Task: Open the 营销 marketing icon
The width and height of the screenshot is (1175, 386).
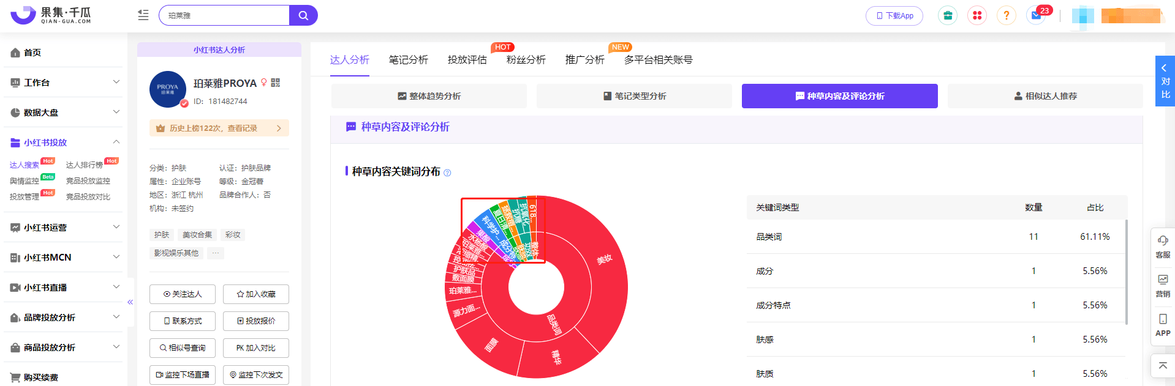Action: (1163, 285)
